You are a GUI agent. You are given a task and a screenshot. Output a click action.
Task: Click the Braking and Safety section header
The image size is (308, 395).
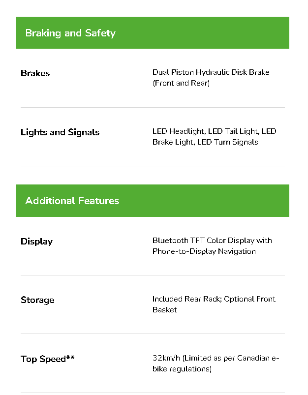(70, 33)
